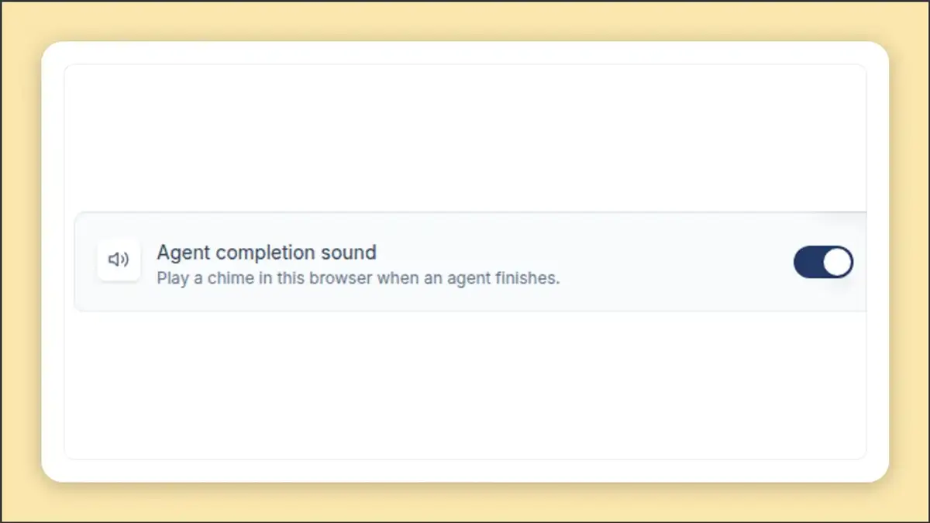This screenshot has height=523, width=930.
Task: Click the word "browser" in the subtitle
Action: coord(341,277)
